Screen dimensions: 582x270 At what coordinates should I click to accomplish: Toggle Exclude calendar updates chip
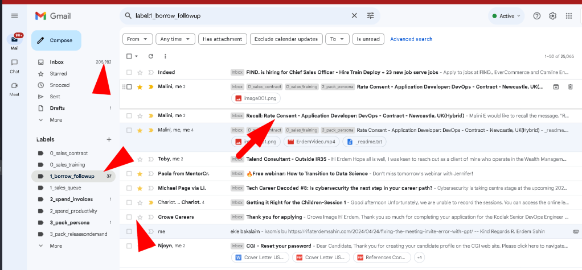click(286, 39)
